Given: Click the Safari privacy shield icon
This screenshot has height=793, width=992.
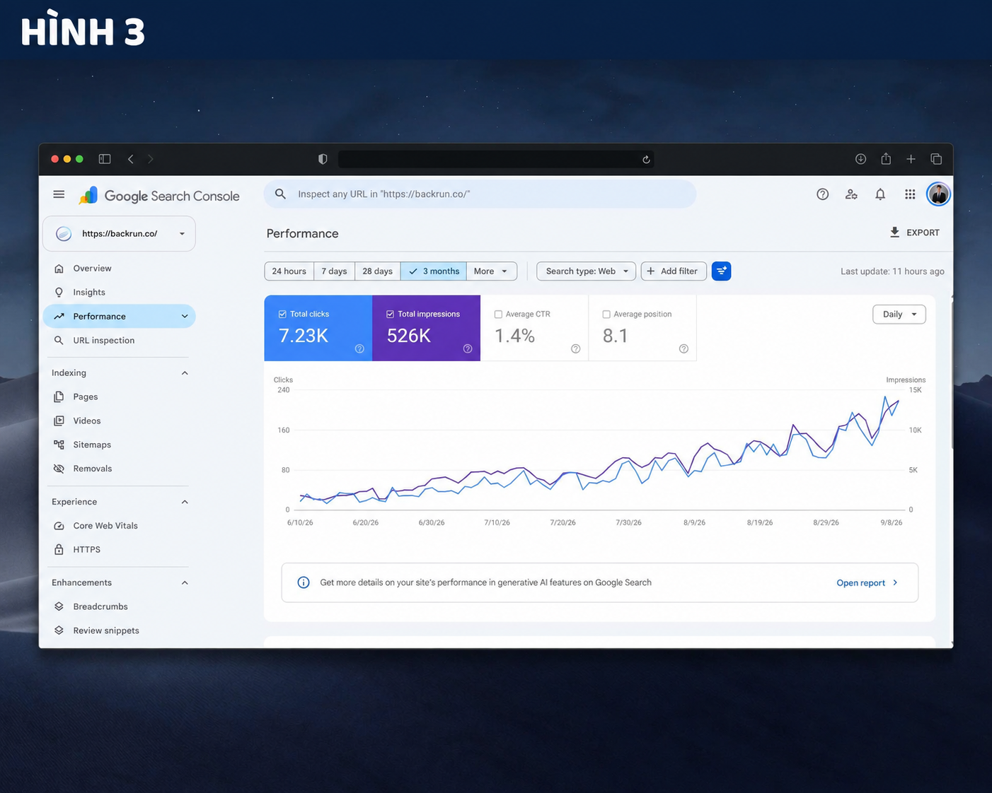Looking at the screenshot, I should 323,159.
